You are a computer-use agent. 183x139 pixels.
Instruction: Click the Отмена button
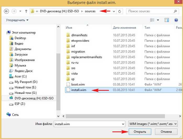coord(166,132)
